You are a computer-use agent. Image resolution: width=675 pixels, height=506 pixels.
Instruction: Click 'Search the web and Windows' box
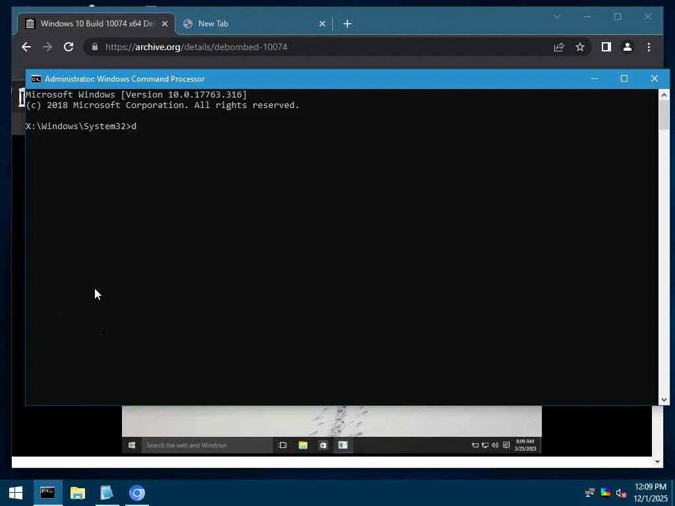coord(206,445)
